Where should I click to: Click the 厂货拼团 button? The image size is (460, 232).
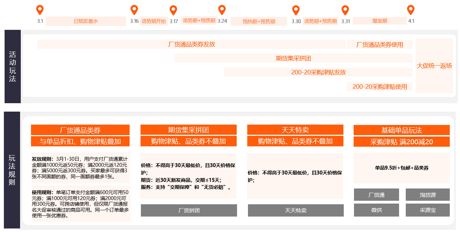pyautogui.click(x=189, y=211)
